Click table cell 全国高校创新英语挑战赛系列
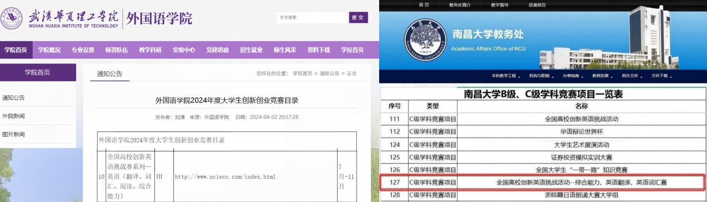This screenshot has height=202, width=707. point(130,176)
